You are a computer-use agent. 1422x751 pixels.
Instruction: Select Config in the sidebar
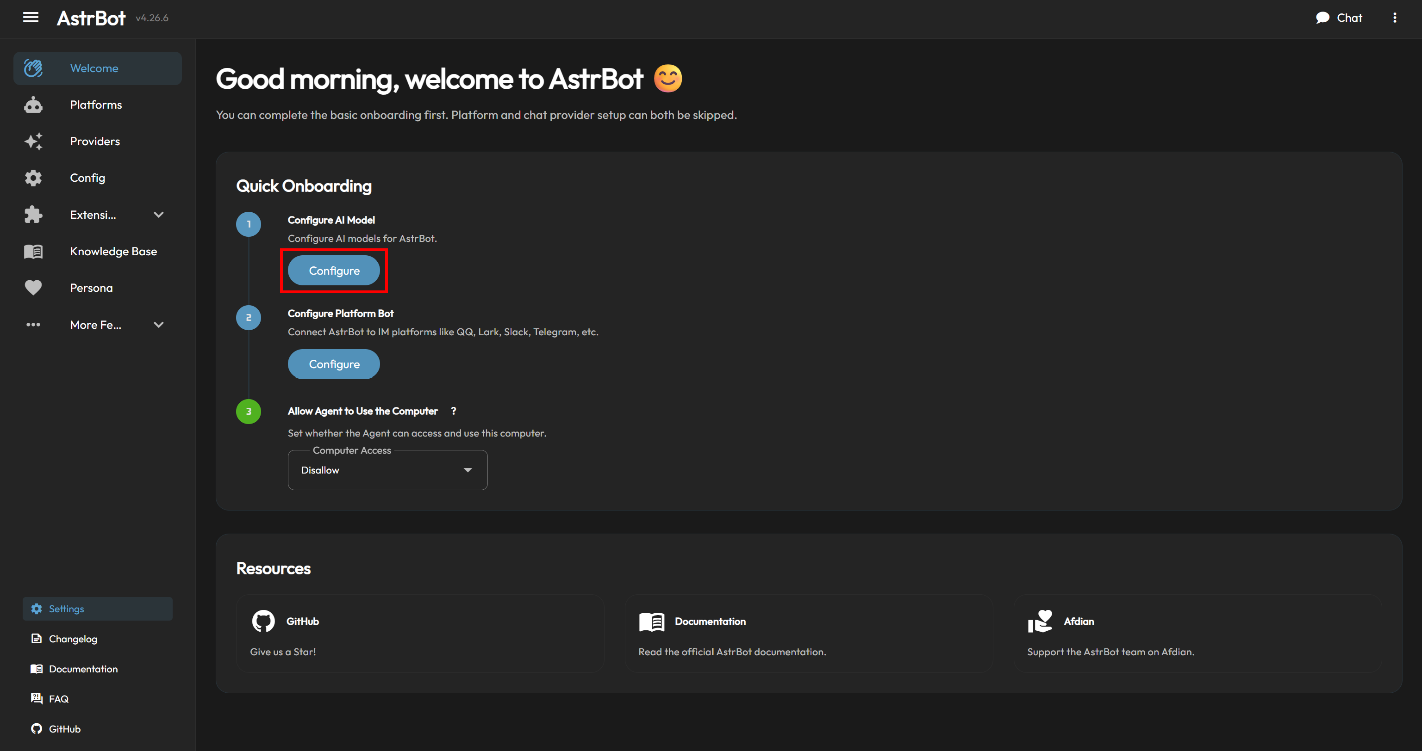[x=98, y=178]
